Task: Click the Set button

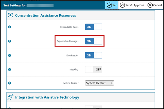Action: pos(112,5)
